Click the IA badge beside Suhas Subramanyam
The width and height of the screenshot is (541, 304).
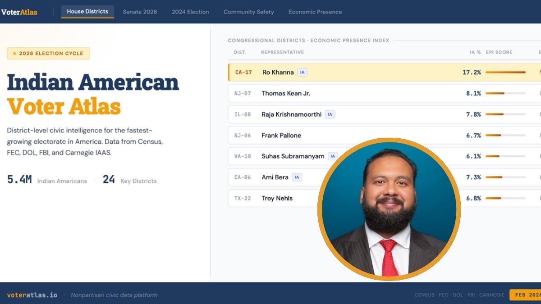(333, 156)
